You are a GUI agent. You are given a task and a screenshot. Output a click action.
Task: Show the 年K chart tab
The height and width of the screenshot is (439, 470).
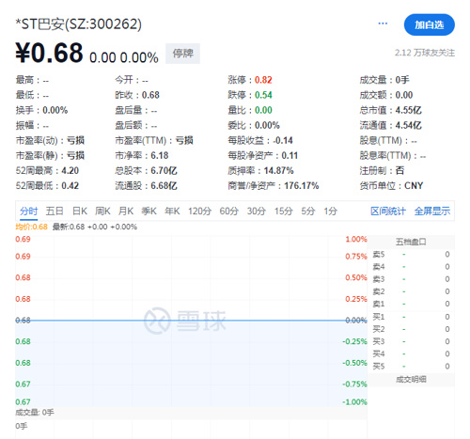click(x=172, y=212)
